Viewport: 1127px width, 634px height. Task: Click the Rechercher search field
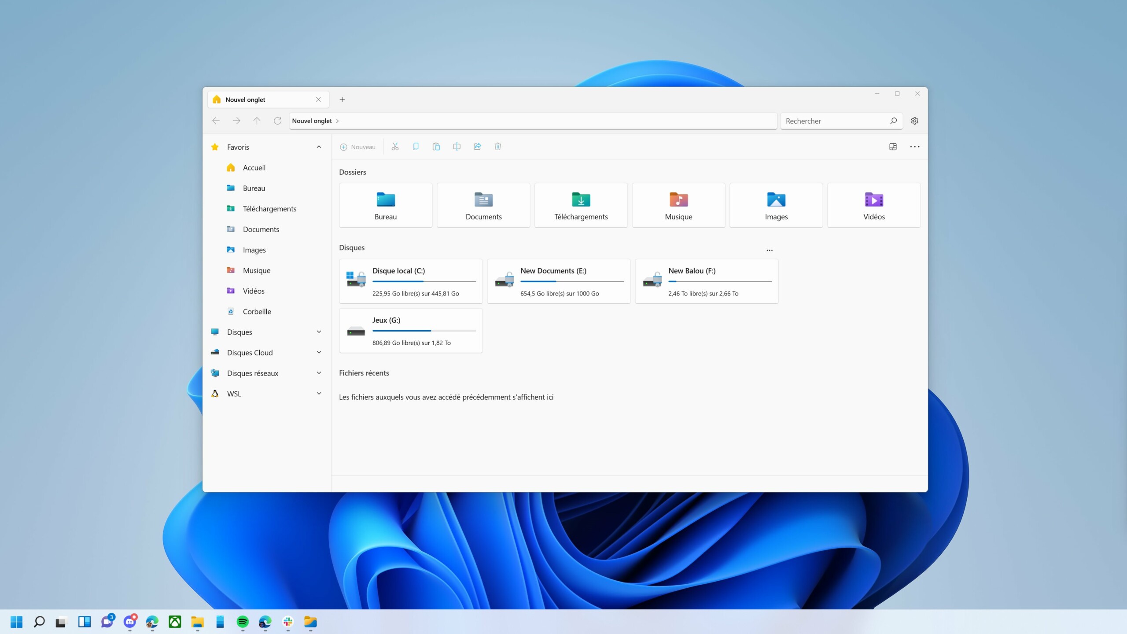click(x=834, y=121)
